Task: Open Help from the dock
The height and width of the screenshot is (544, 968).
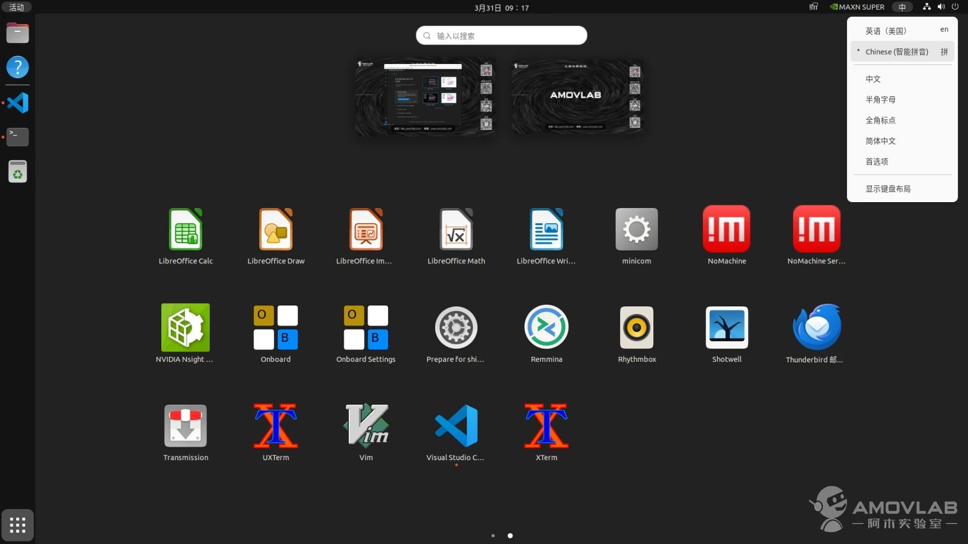Action: coord(17,67)
